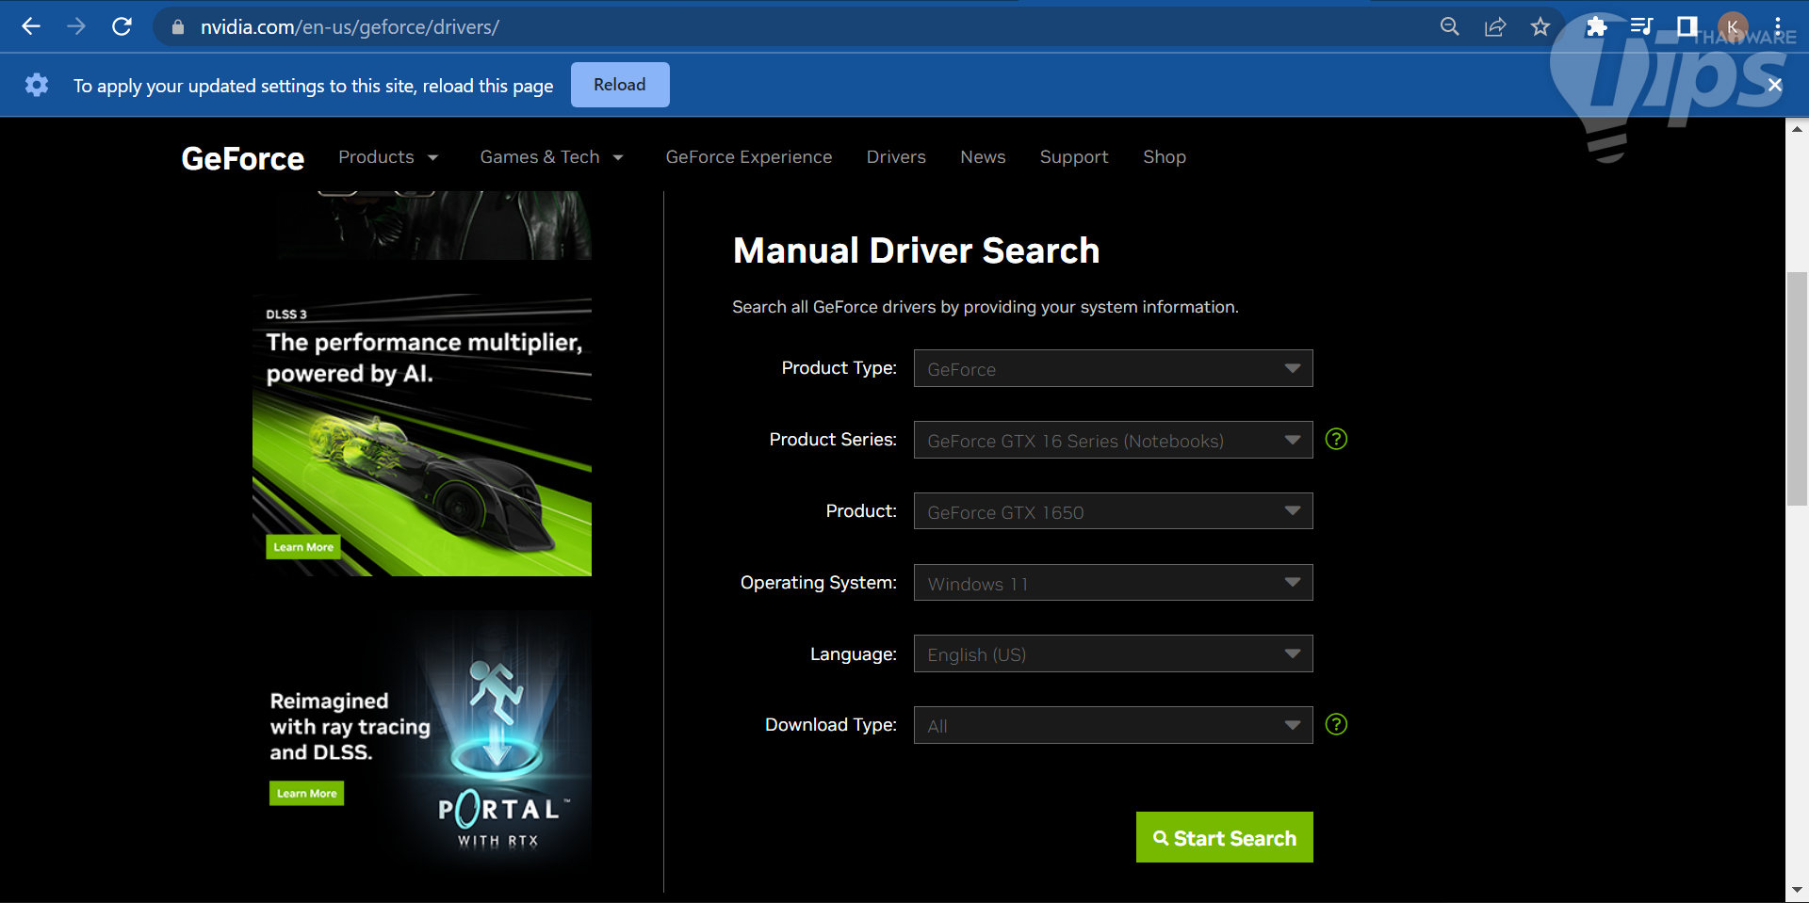Open the site settings gear icon
This screenshot has height=903, width=1809.
[37, 85]
